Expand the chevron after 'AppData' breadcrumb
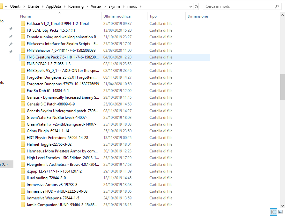Screen dimensions: 285x216 click(64, 7)
